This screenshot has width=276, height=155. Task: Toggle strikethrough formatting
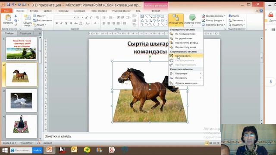click(x=76, y=23)
